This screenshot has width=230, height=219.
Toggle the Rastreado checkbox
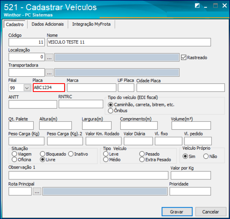pyautogui.click(x=184, y=57)
